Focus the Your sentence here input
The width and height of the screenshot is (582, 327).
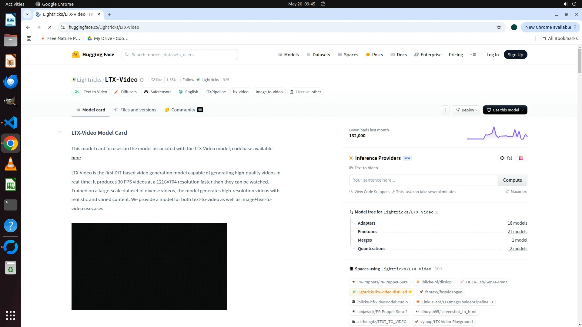click(x=423, y=180)
